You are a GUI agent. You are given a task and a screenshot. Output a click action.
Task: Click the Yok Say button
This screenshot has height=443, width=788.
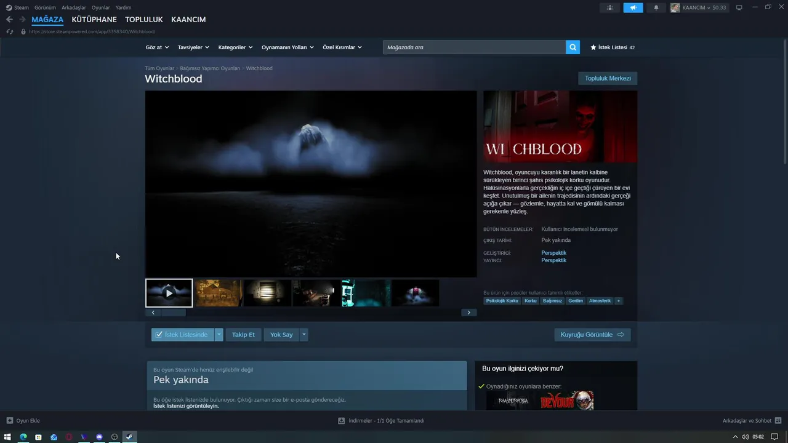(281, 335)
